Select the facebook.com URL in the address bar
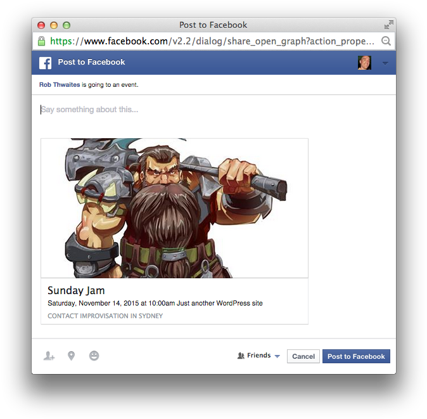The height and width of the screenshot is (419, 427). pos(212,41)
